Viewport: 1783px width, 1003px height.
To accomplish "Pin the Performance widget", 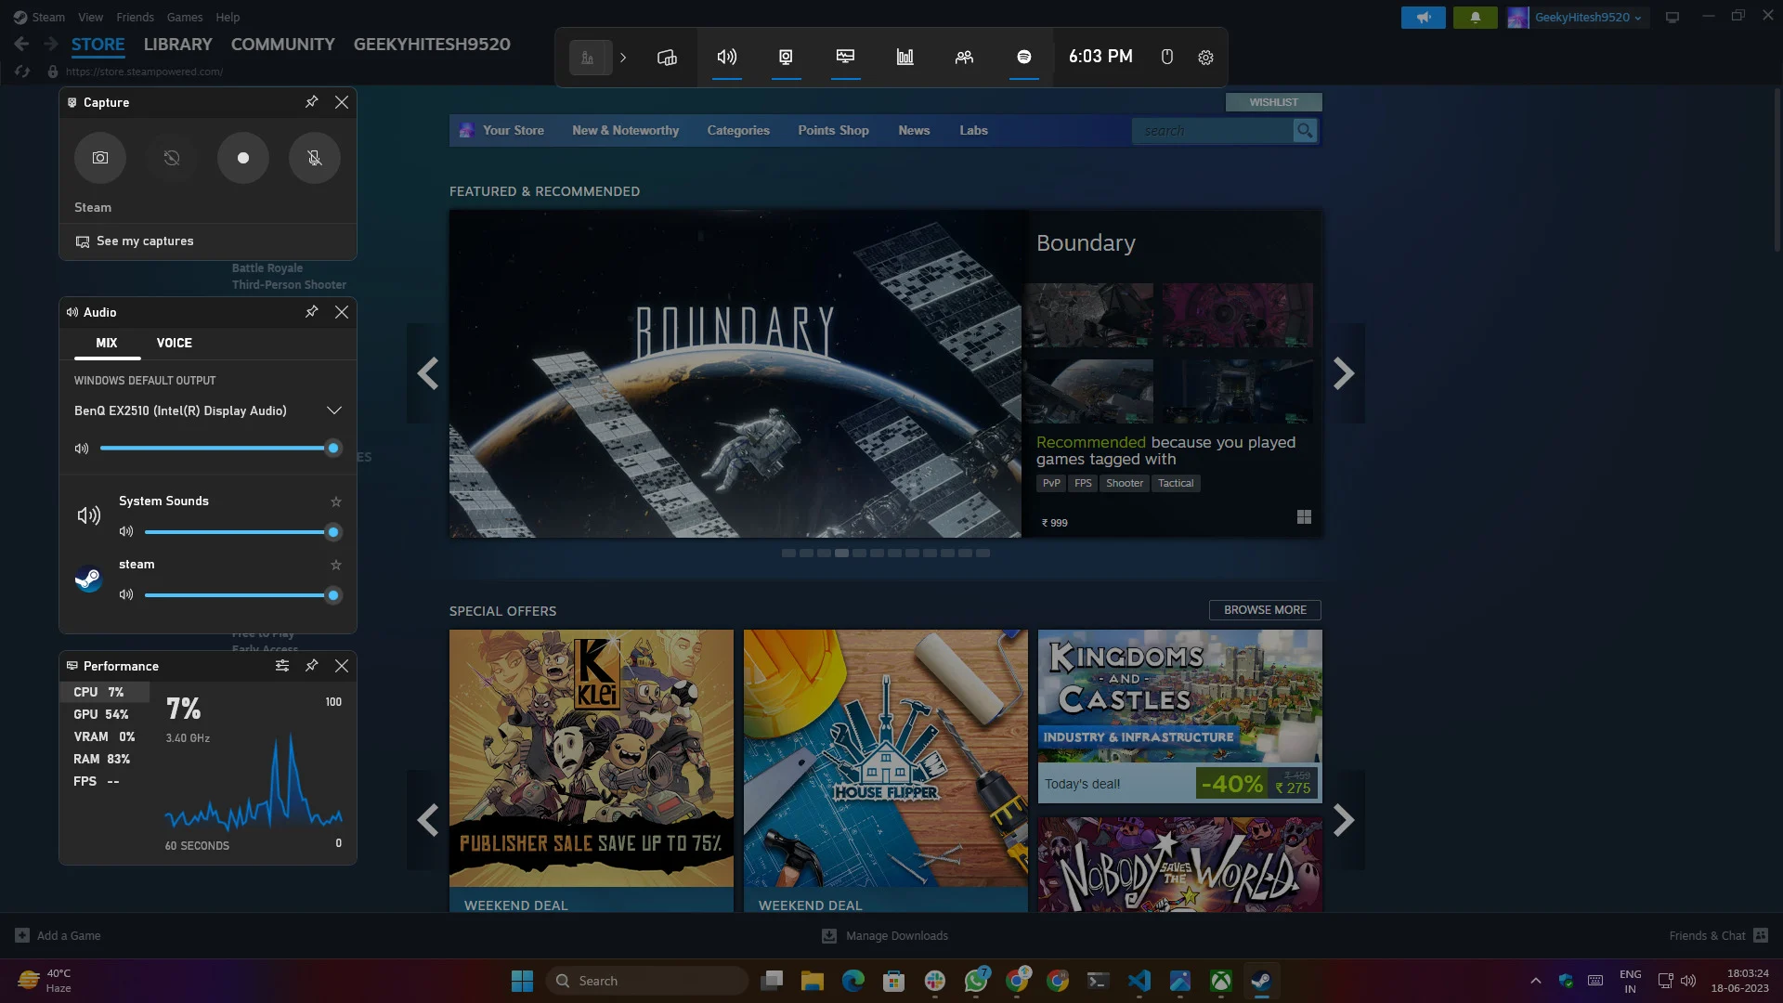I will coord(312,666).
